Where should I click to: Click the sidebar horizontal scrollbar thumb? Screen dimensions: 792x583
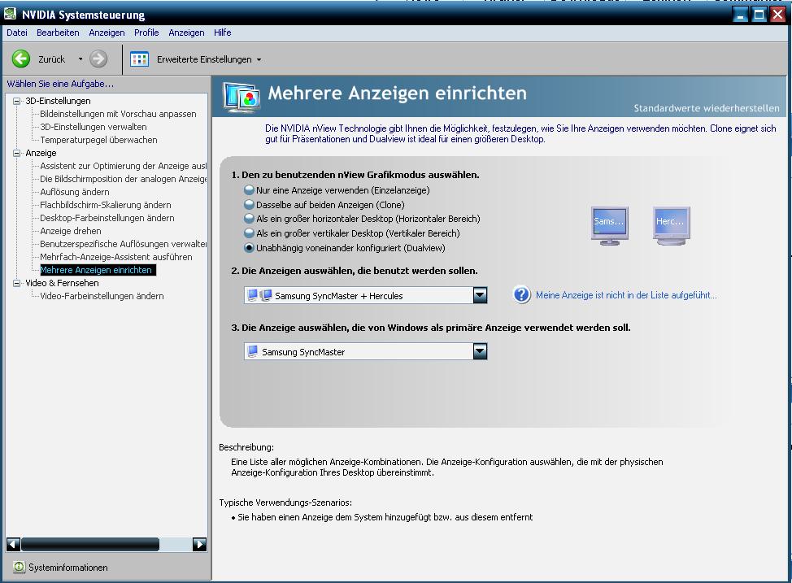click(90, 544)
